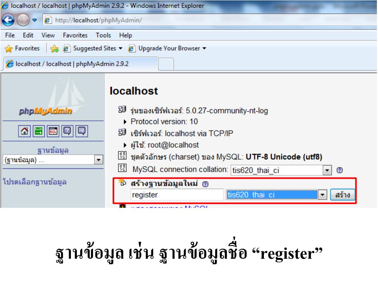Click the browser Forward arrow button
The height and width of the screenshot is (283, 378).
[x=23, y=20]
